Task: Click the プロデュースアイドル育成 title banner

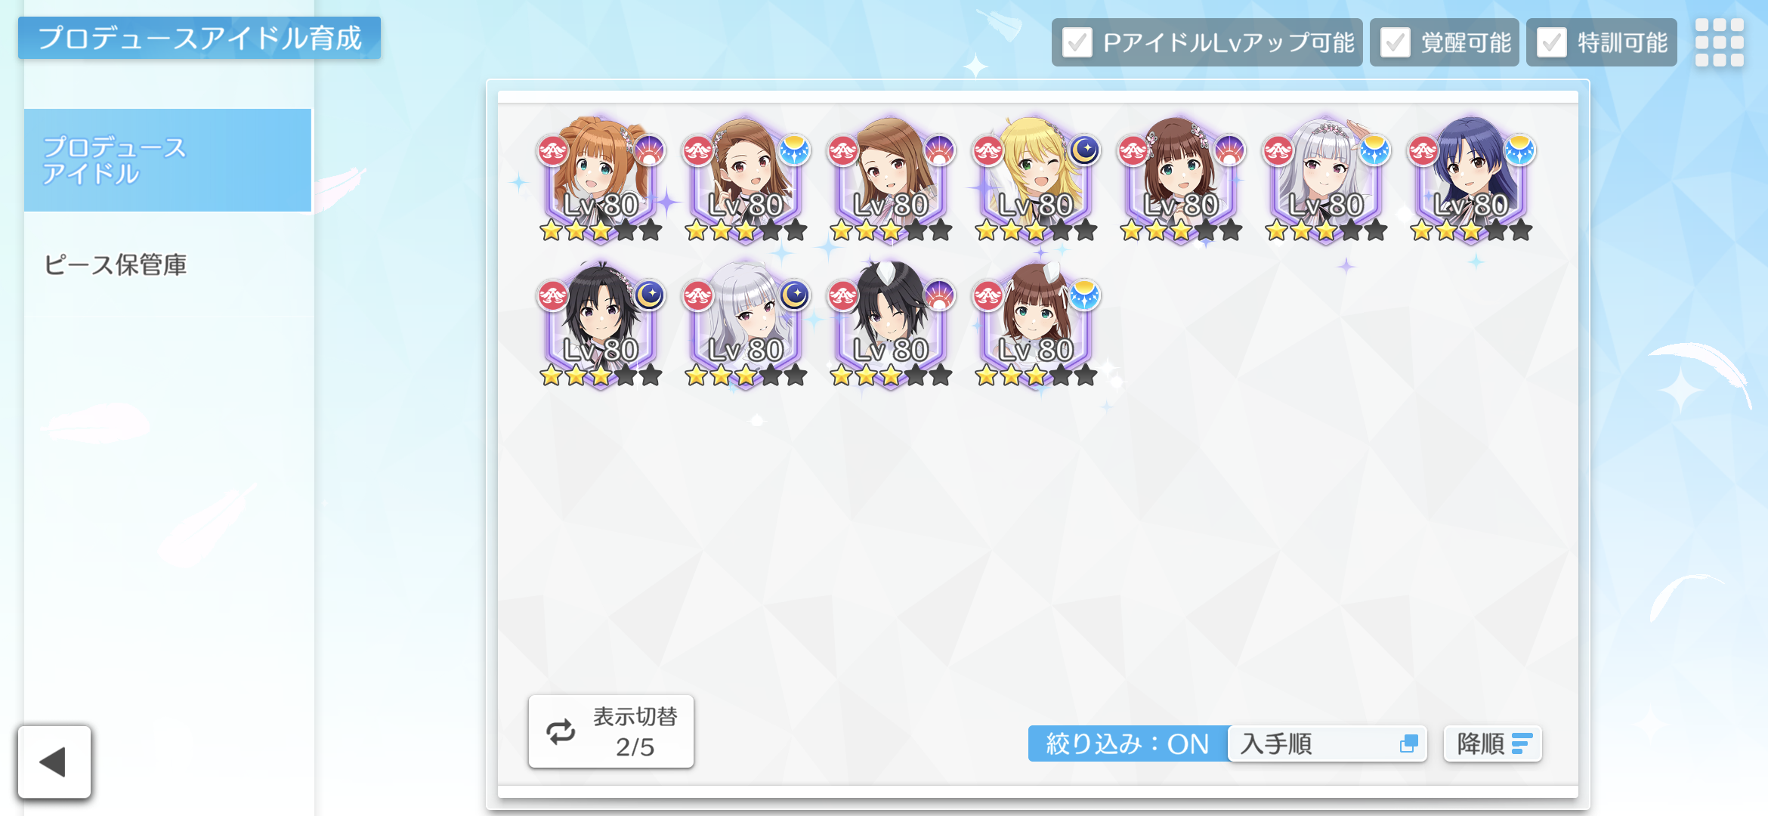Action: (x=199, y=38)
